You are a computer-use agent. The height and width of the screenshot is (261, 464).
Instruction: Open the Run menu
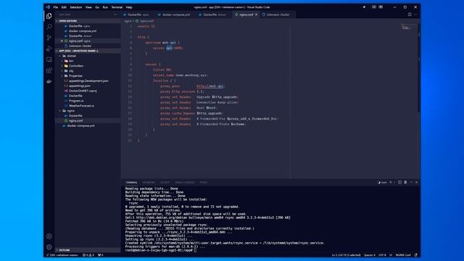[105, 7]
